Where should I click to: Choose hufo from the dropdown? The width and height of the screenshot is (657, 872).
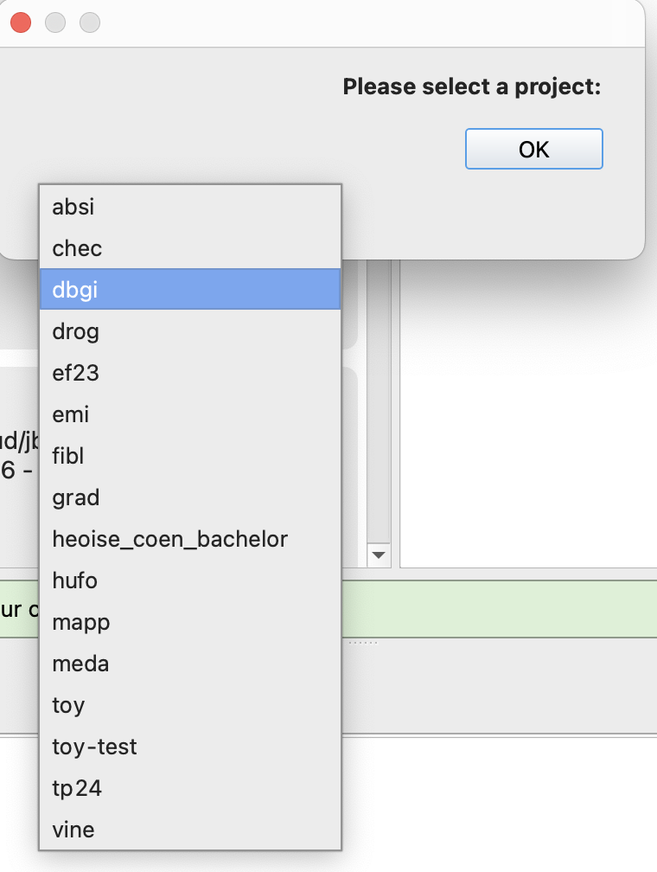coord(190,580)
